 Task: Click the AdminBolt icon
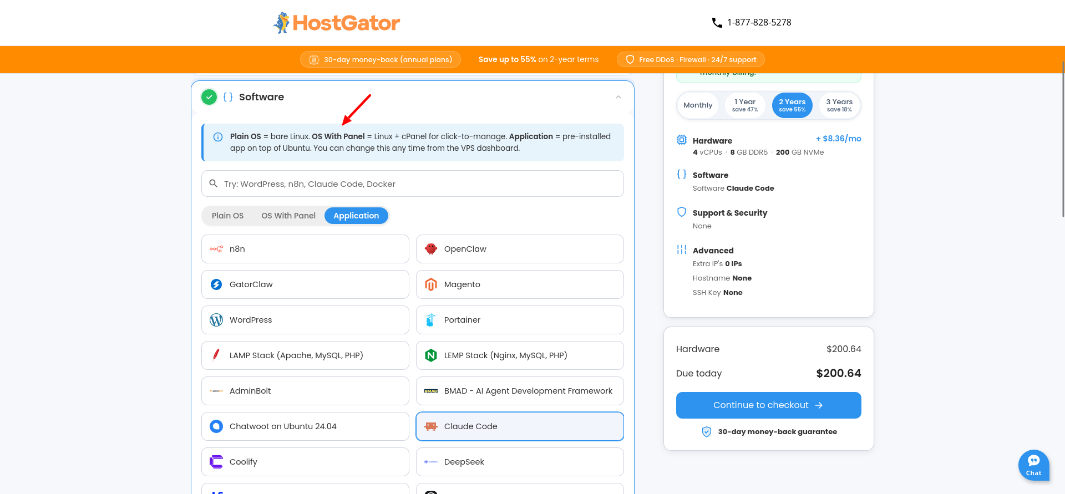click(x=216, y=391)
